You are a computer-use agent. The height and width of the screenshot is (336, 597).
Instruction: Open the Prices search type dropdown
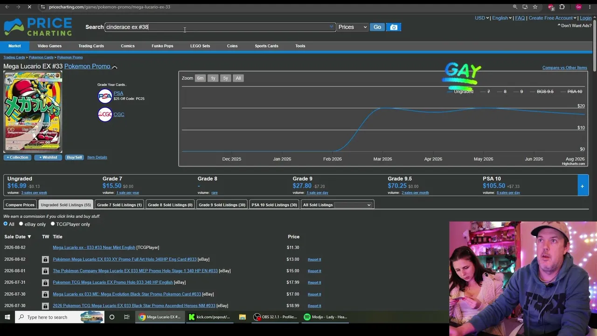353,27
